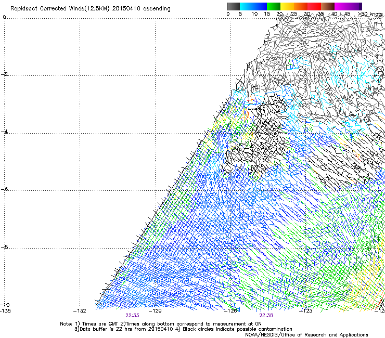This screenshot has width=385, height=338.
Task: Click the cyan-blue 5-15 knots legend segment
Action: (253, 6)
